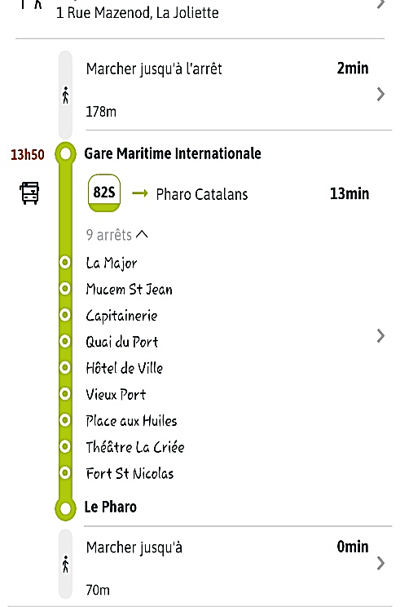Open the Gare Maritime Internationale stop name

(x=173, y=153)
